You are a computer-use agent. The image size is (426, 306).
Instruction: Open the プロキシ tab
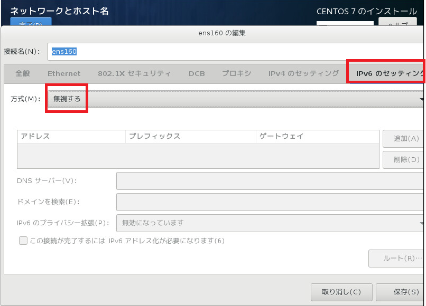pos(236,73)
